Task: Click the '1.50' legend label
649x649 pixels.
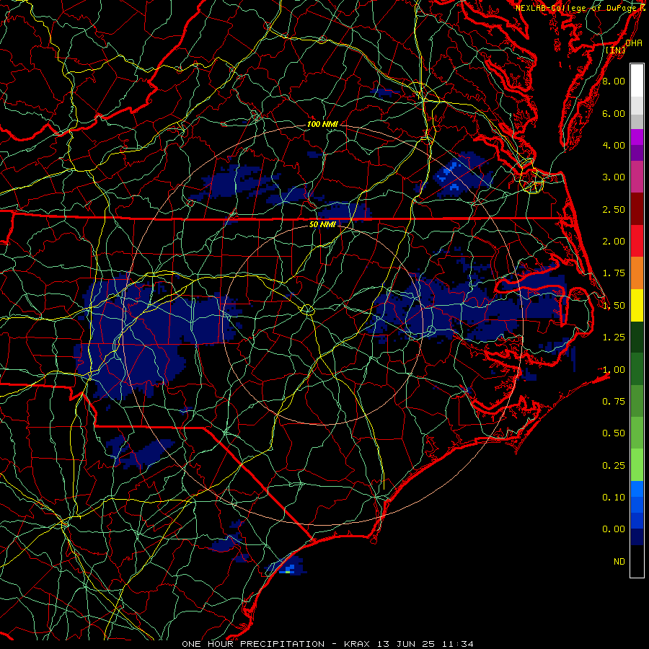Action: point(614,306)
